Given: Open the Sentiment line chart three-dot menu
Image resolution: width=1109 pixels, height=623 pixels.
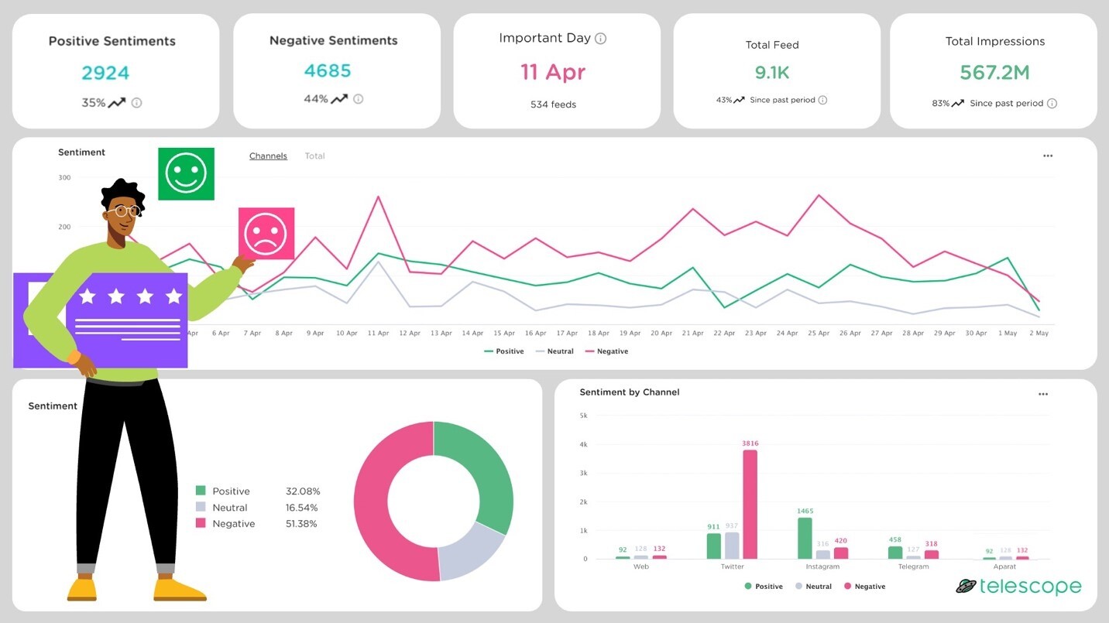Looking at the screenshot, I should pos(1048,156).
